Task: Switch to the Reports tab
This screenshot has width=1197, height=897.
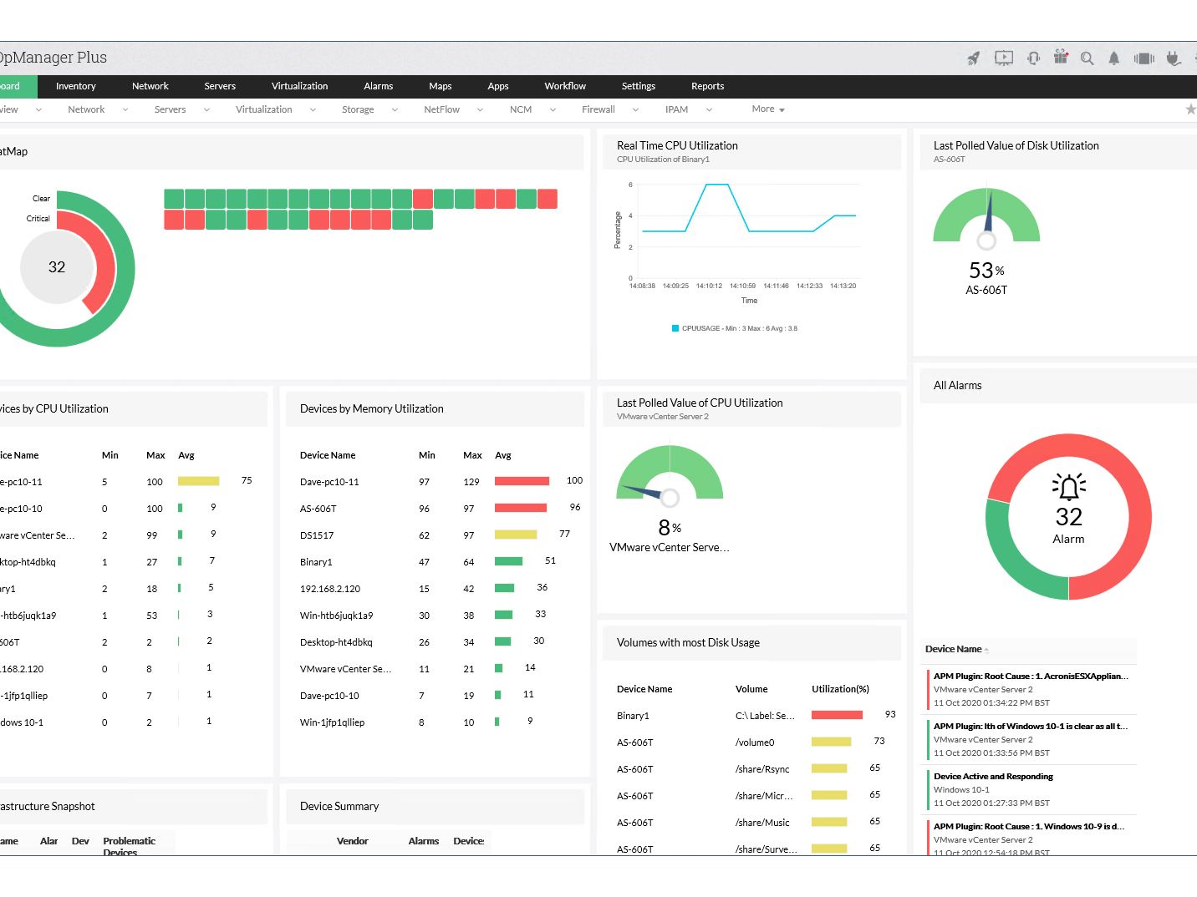Action: tap(707, 86)
